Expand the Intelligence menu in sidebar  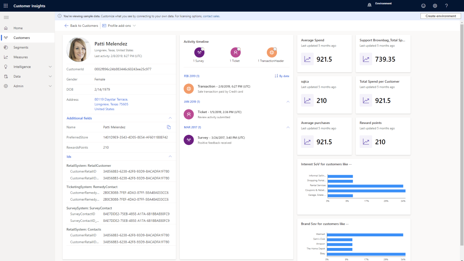pyautogui.click(x=22, y=66)
